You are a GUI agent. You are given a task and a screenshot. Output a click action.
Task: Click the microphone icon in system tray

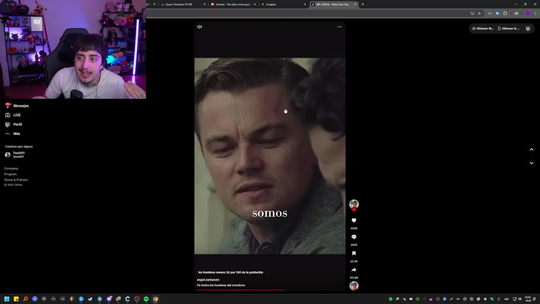point(499,299)
